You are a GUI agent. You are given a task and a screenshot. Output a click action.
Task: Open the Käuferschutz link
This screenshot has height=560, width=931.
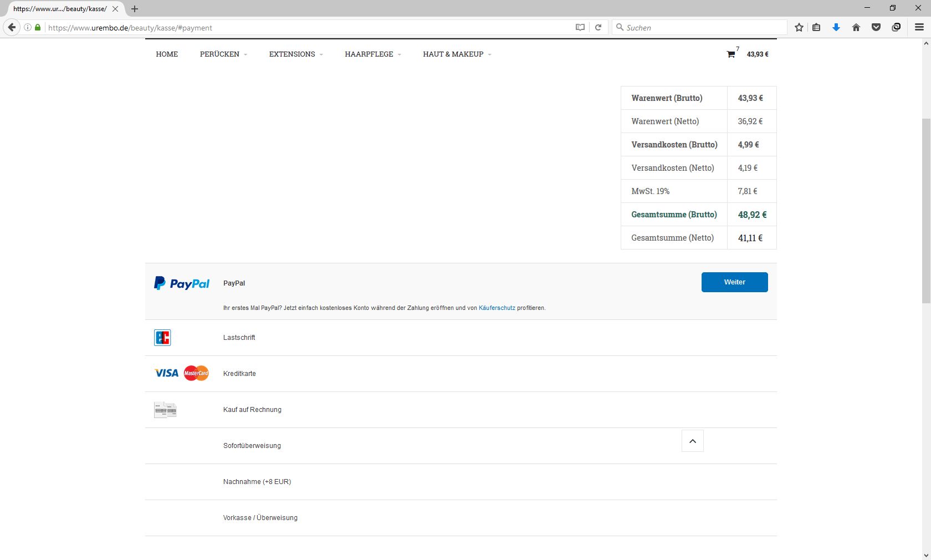pos(497,308)
